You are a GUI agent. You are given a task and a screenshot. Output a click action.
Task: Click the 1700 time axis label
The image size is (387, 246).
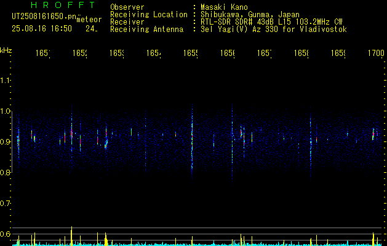[x=376, y=53]
